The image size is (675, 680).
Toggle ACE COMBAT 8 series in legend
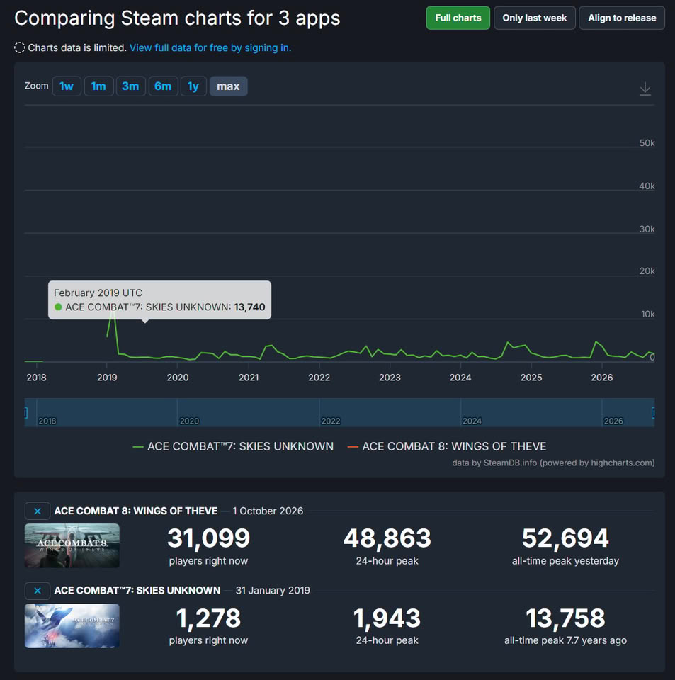[446, 446]
